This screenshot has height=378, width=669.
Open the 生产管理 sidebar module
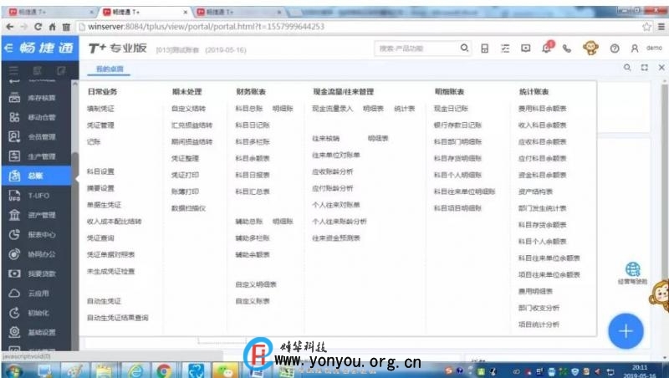click(x=36, y=156)
